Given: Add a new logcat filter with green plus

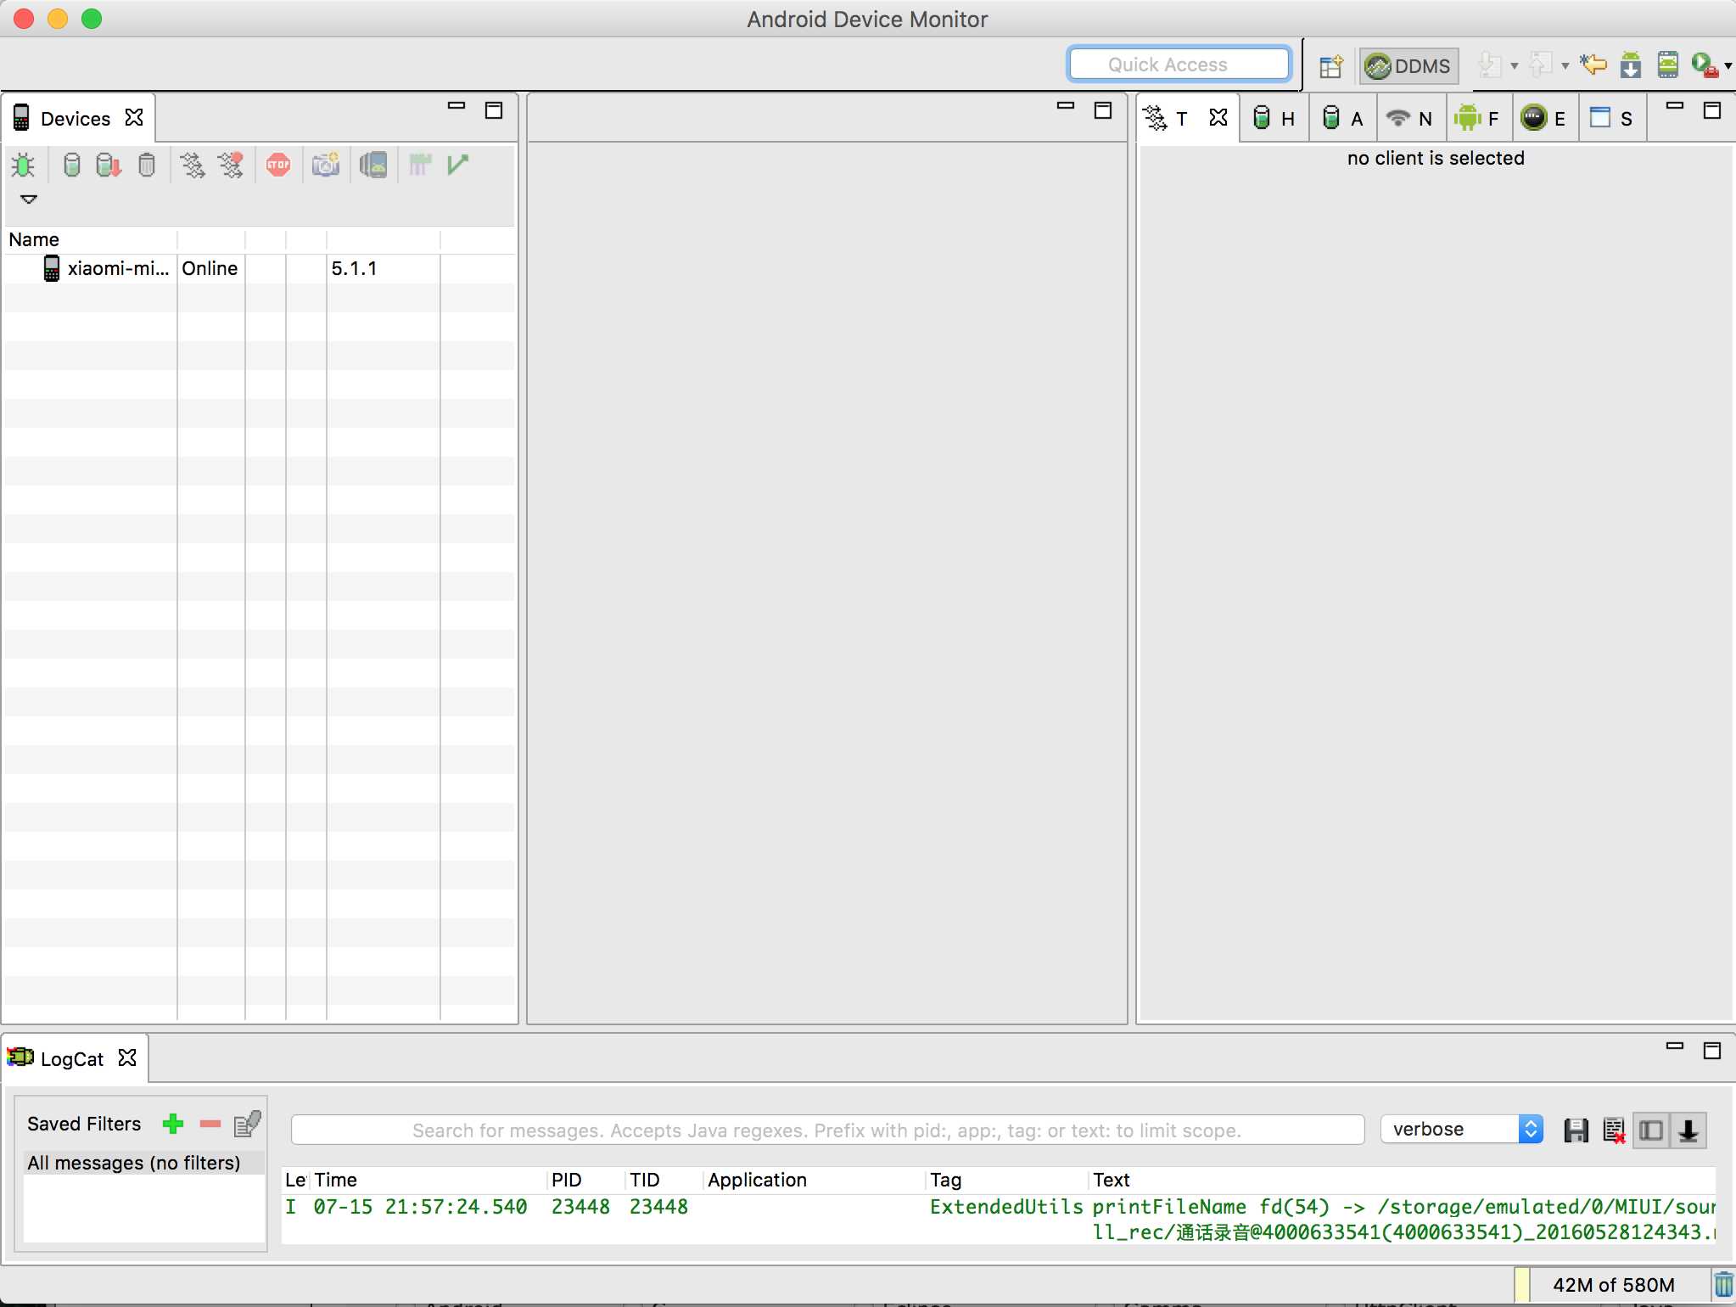Looking at the screenshot, I should click(x=173, y=1125).
